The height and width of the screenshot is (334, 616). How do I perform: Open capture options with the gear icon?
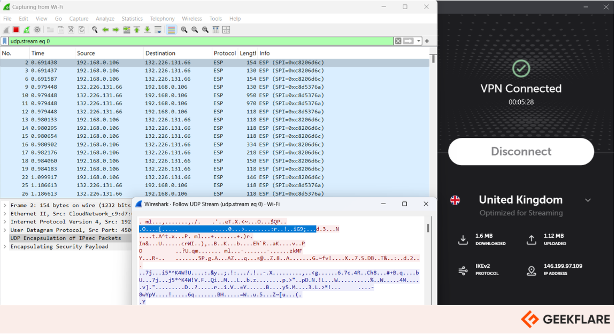pos(37,29)
